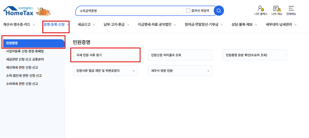Collapse the 증명·등록·신청 menu
The width and height of the screenshot is (309, 138).
pyautogui.click(x=56, y=25)
